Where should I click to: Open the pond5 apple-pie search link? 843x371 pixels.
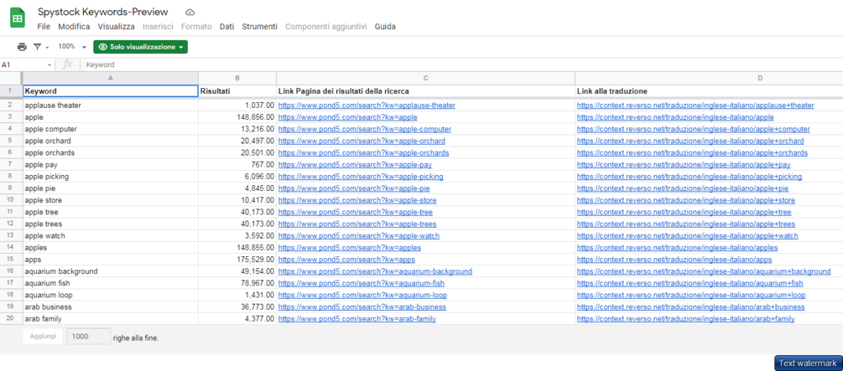354,188
